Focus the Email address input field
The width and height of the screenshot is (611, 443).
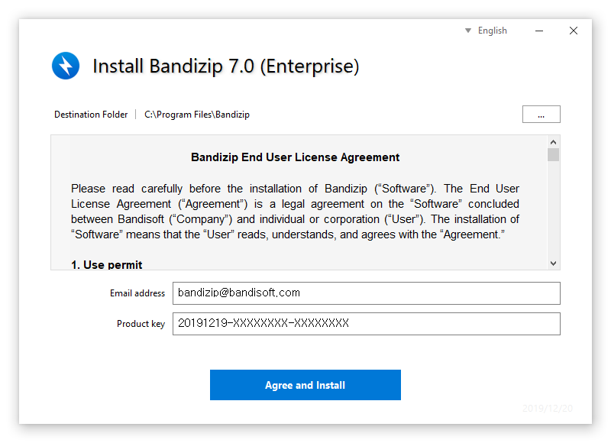[x=366, y=293]
